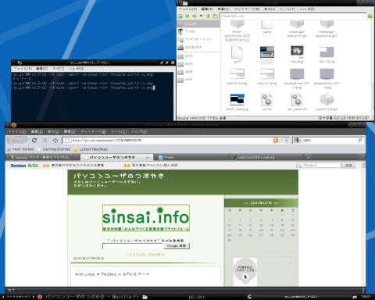Open file manager navigation history dropdown
This screenshot has width=375, height=300.
[x=201, y=16]
